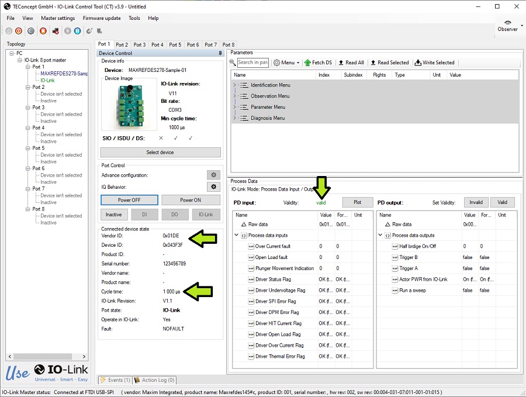Click Topology scrollbar right arrow
Image resolution: width=526 pixels, height=397 pixels.
point(84,357)
